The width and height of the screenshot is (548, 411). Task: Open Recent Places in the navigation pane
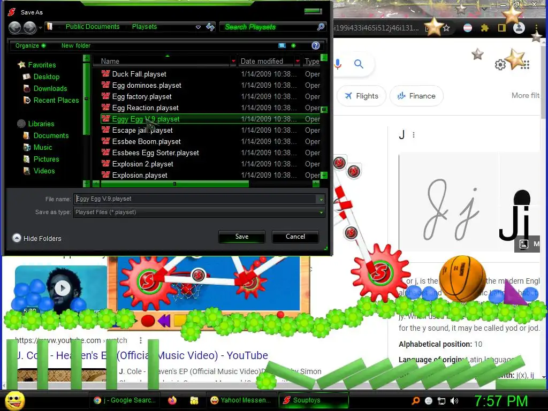coord(56,100)
